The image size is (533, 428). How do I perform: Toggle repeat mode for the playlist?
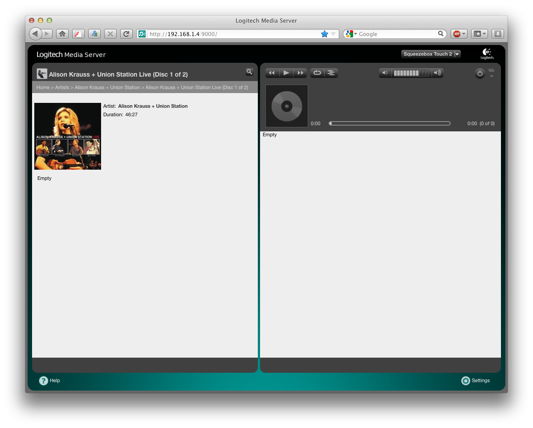pyautogui.click(x=317, y=73)
